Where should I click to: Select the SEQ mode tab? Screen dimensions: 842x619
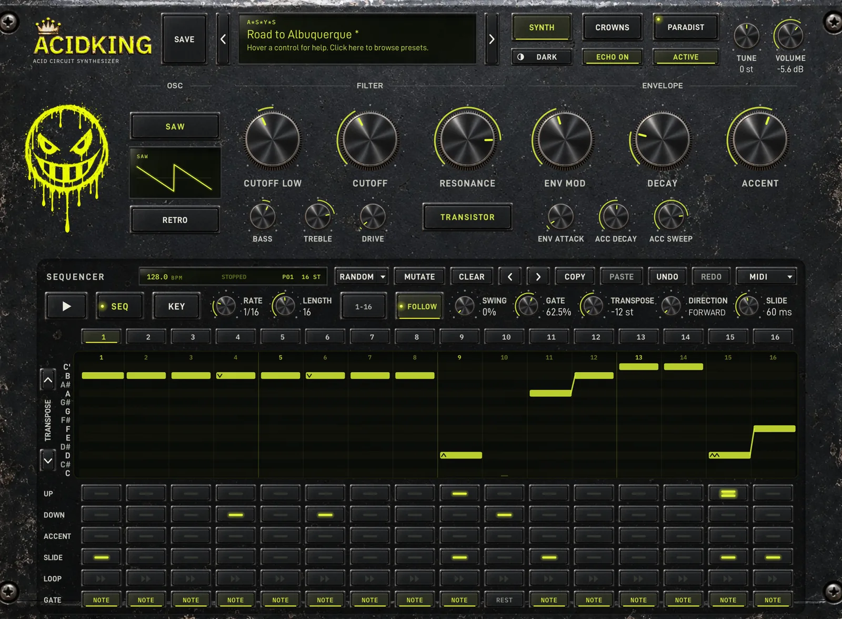click(x=119, y=306)
